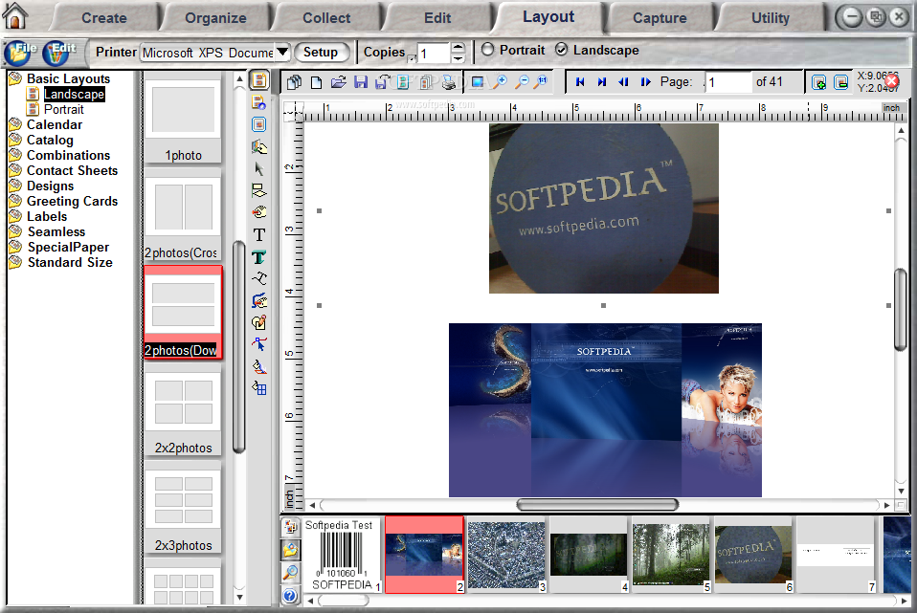Viewport: 917px width, 613px height.
Task: Switch to the Utility tab
Action: [771, 18]
